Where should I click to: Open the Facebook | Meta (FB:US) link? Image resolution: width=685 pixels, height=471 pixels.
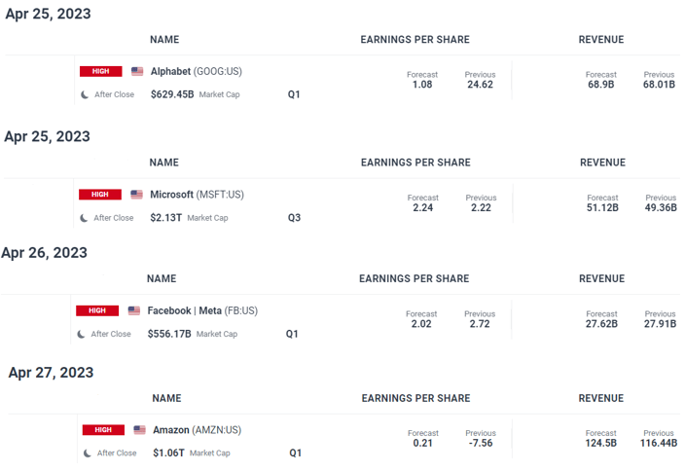click(x=202, y=310)
